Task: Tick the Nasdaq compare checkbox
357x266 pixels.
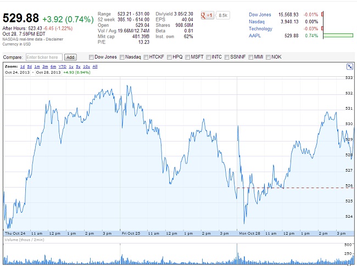Action: [x=122, y=57]
